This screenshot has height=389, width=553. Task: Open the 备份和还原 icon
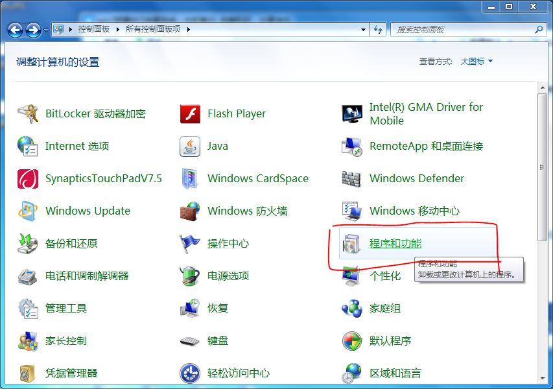click(27, 244)
